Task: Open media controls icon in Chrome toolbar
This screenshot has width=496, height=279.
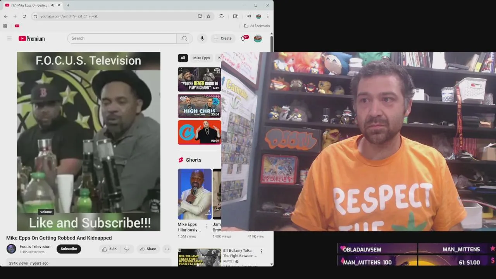Action: (x=249, y=16)
